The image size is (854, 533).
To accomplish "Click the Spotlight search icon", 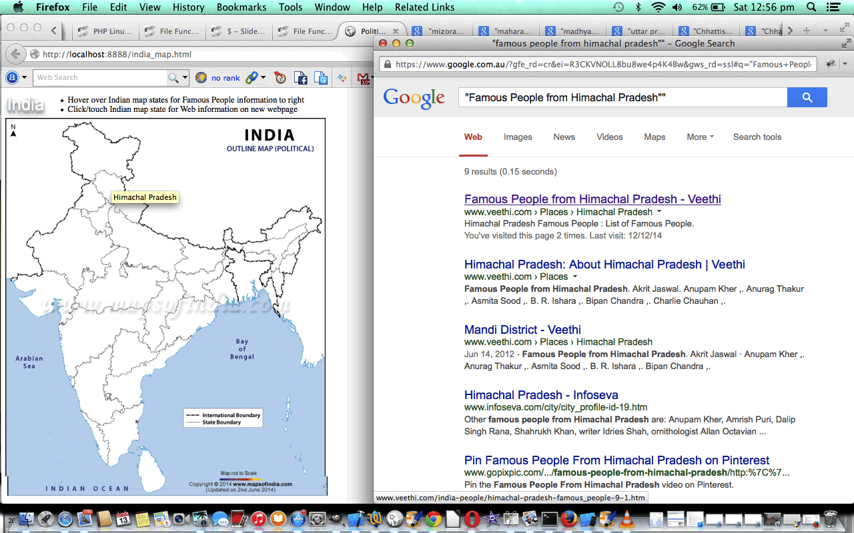I will point(811,7).
